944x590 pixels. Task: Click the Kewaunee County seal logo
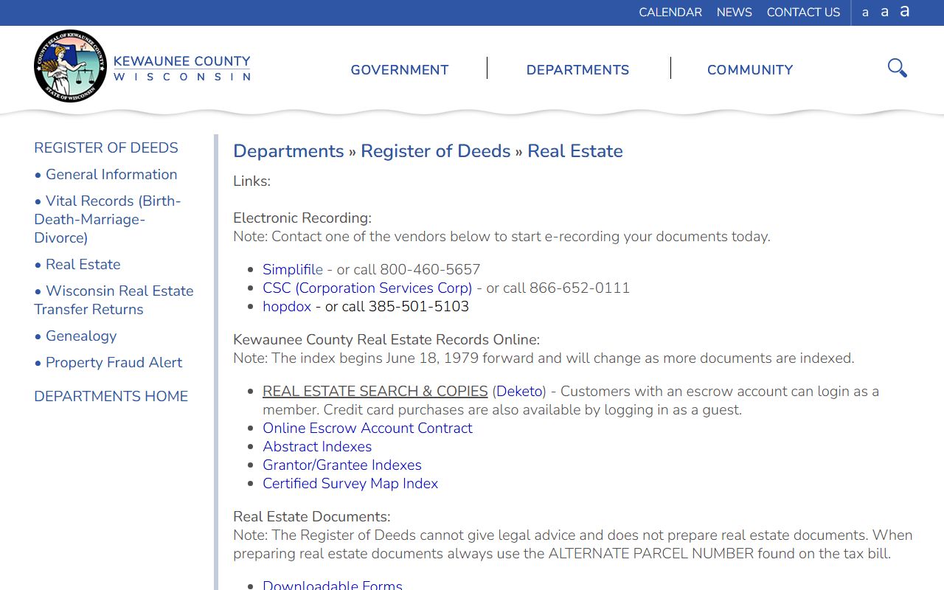click(x=70, y=66)
